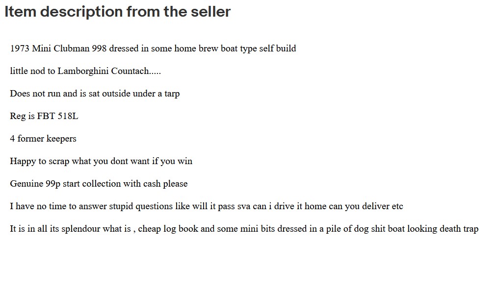Click the registration "FBT 518L"
This screenshot has height=290, width=499.
pos(57,116)
